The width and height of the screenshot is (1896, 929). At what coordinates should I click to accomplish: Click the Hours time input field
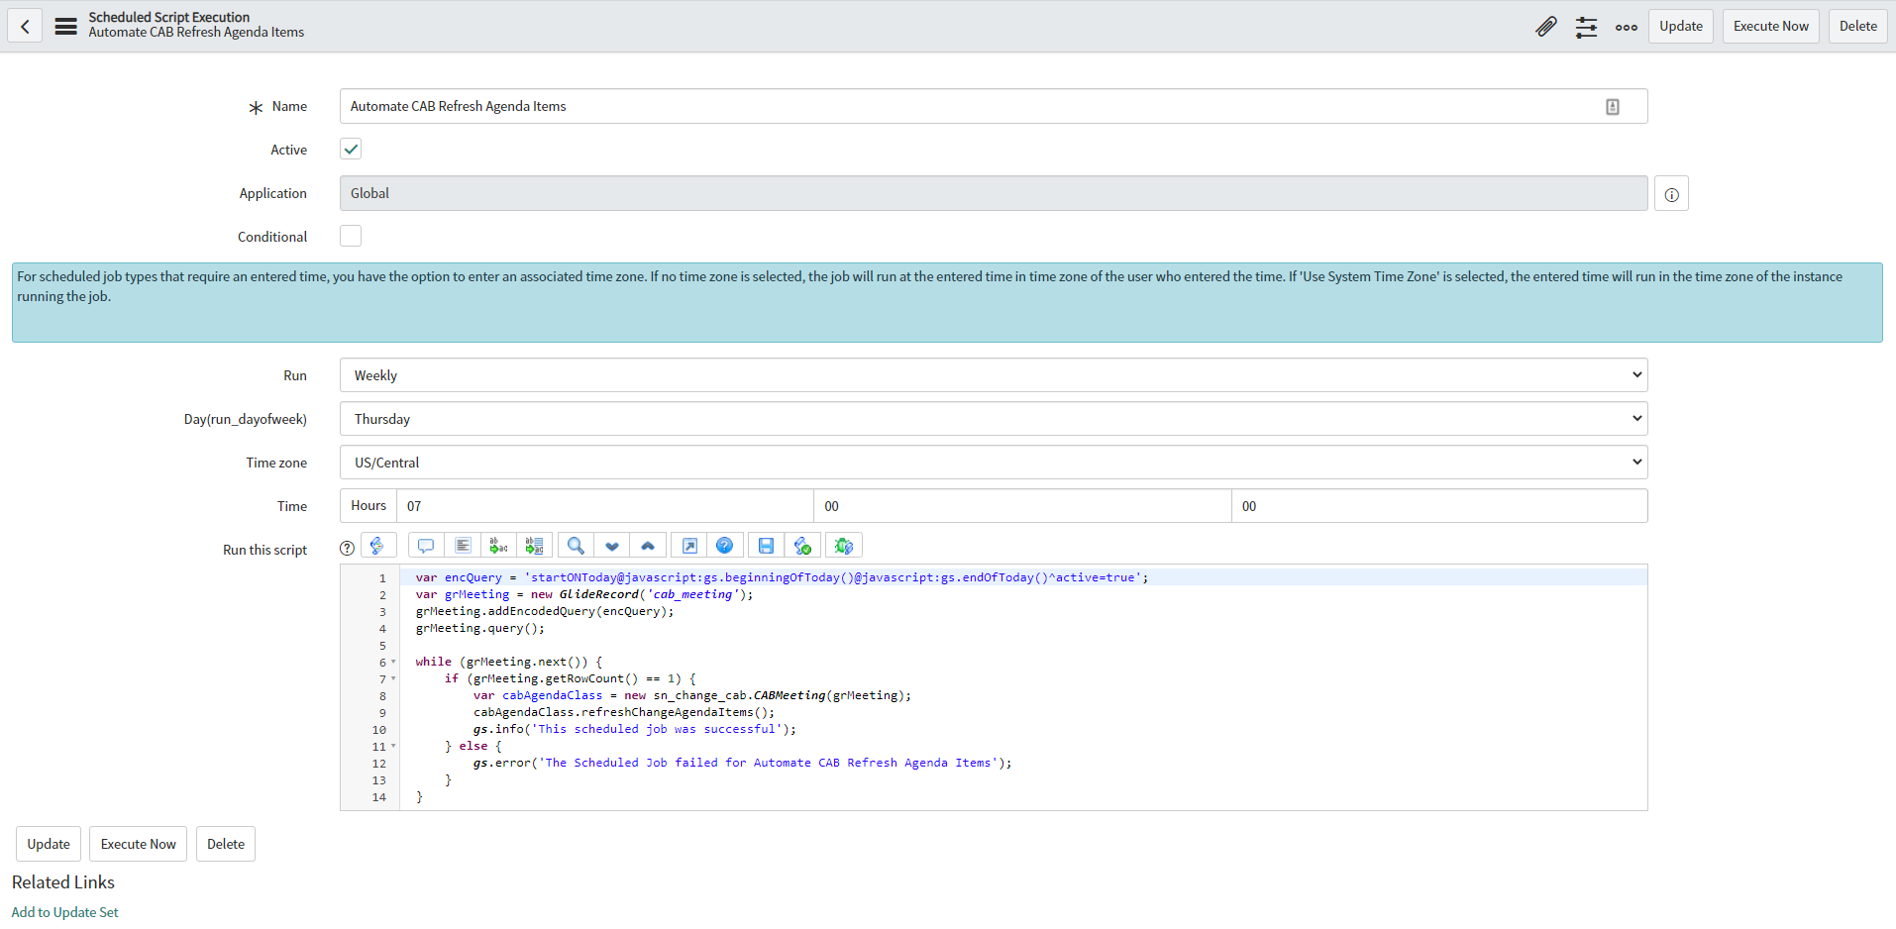[604, 505]
